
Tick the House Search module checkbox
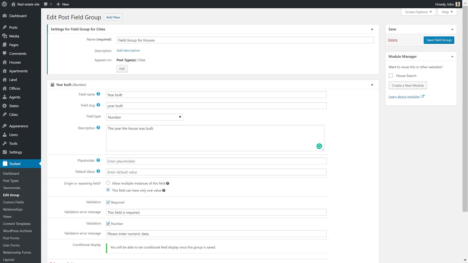point(390,76)
